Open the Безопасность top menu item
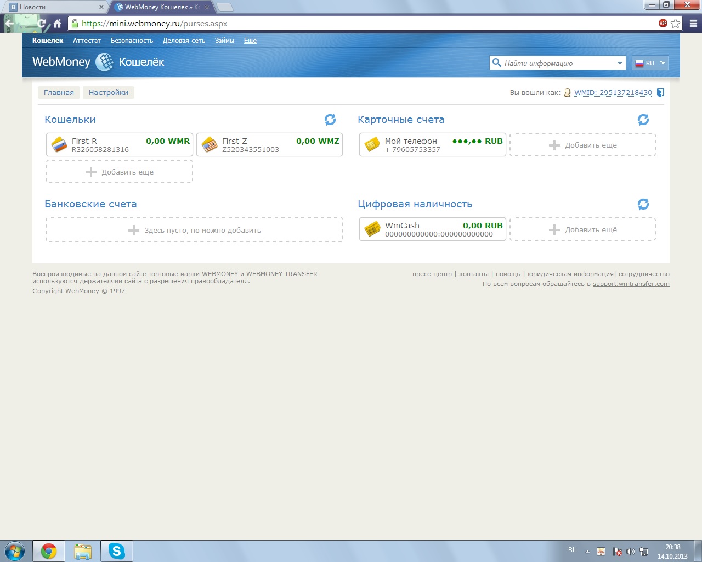This screenshot has width=702, height=562. click(132, 41)
